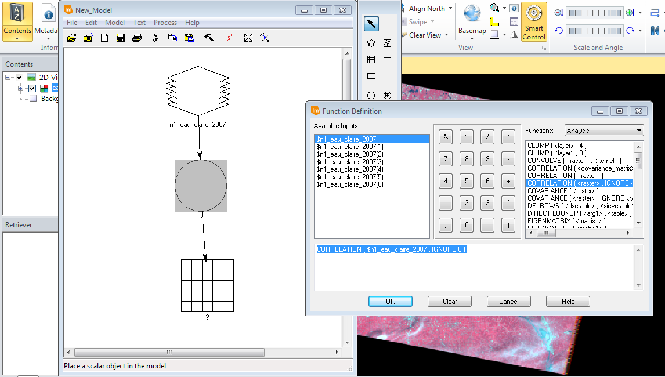This screenshot has width=665, height=377.
Task: Select COVARIANCE ( <raster> ) function
Action: click(563, 191)
